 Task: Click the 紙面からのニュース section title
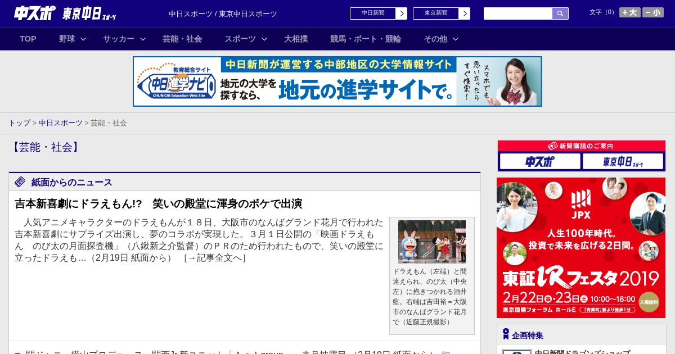[x=72, y=182]
